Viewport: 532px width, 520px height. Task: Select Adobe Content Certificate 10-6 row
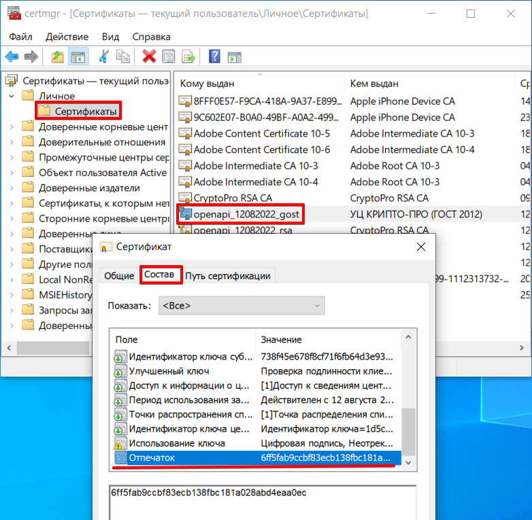pos(262,150)
